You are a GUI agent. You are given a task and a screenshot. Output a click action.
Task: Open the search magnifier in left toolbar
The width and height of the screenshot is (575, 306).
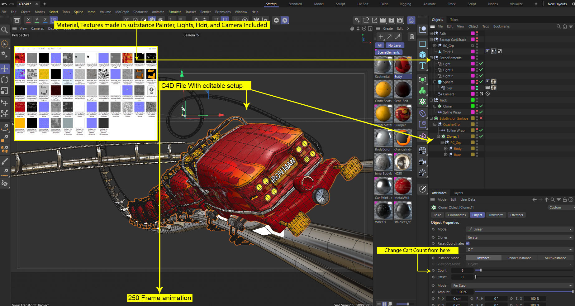[x=4, y=30]
